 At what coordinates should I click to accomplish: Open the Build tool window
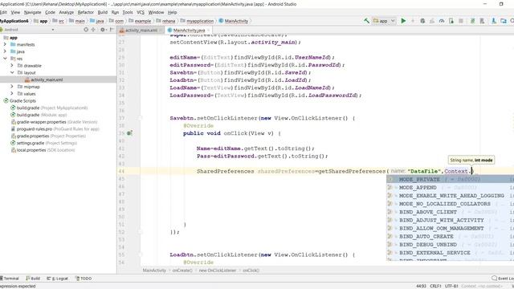point(33,279)
